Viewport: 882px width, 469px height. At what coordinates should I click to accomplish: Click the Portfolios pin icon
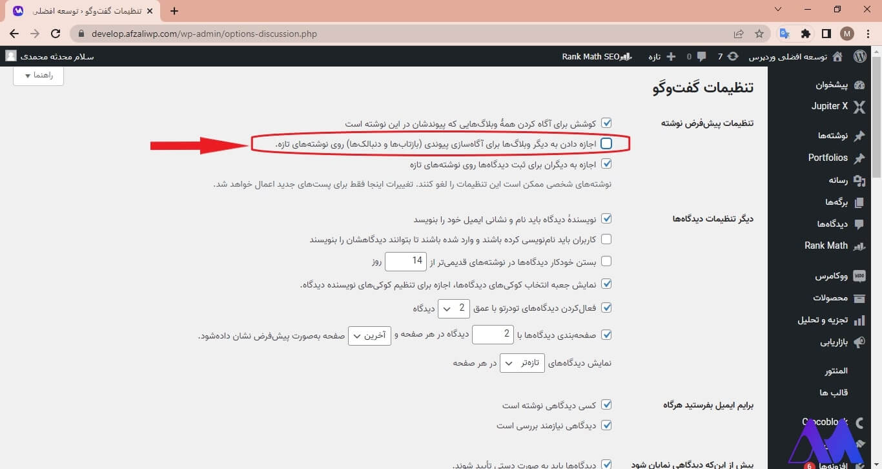click(859, 158)
